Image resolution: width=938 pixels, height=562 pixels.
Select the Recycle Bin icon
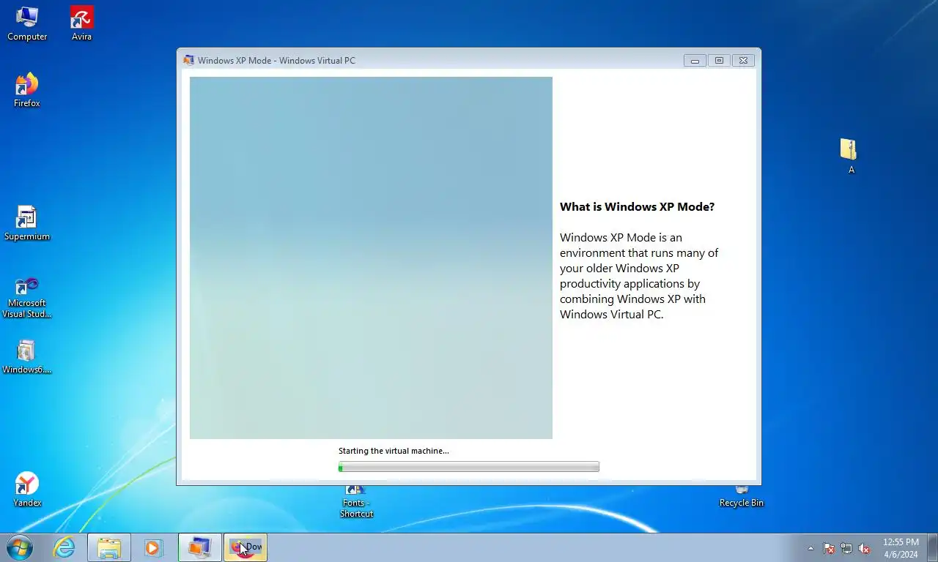pos(742,497)
